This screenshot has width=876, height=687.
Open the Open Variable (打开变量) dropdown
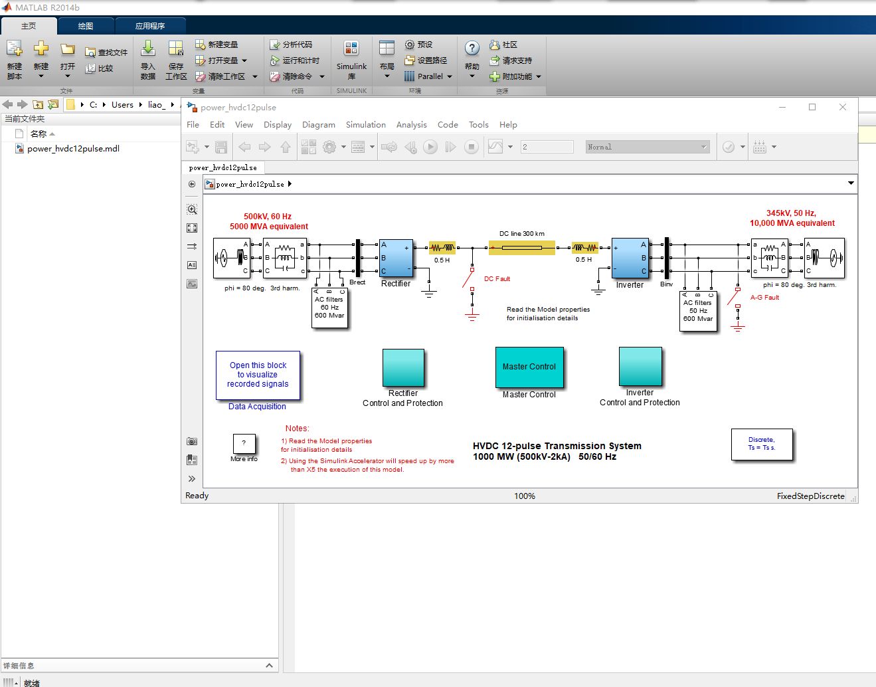click(x=244, y=60)
